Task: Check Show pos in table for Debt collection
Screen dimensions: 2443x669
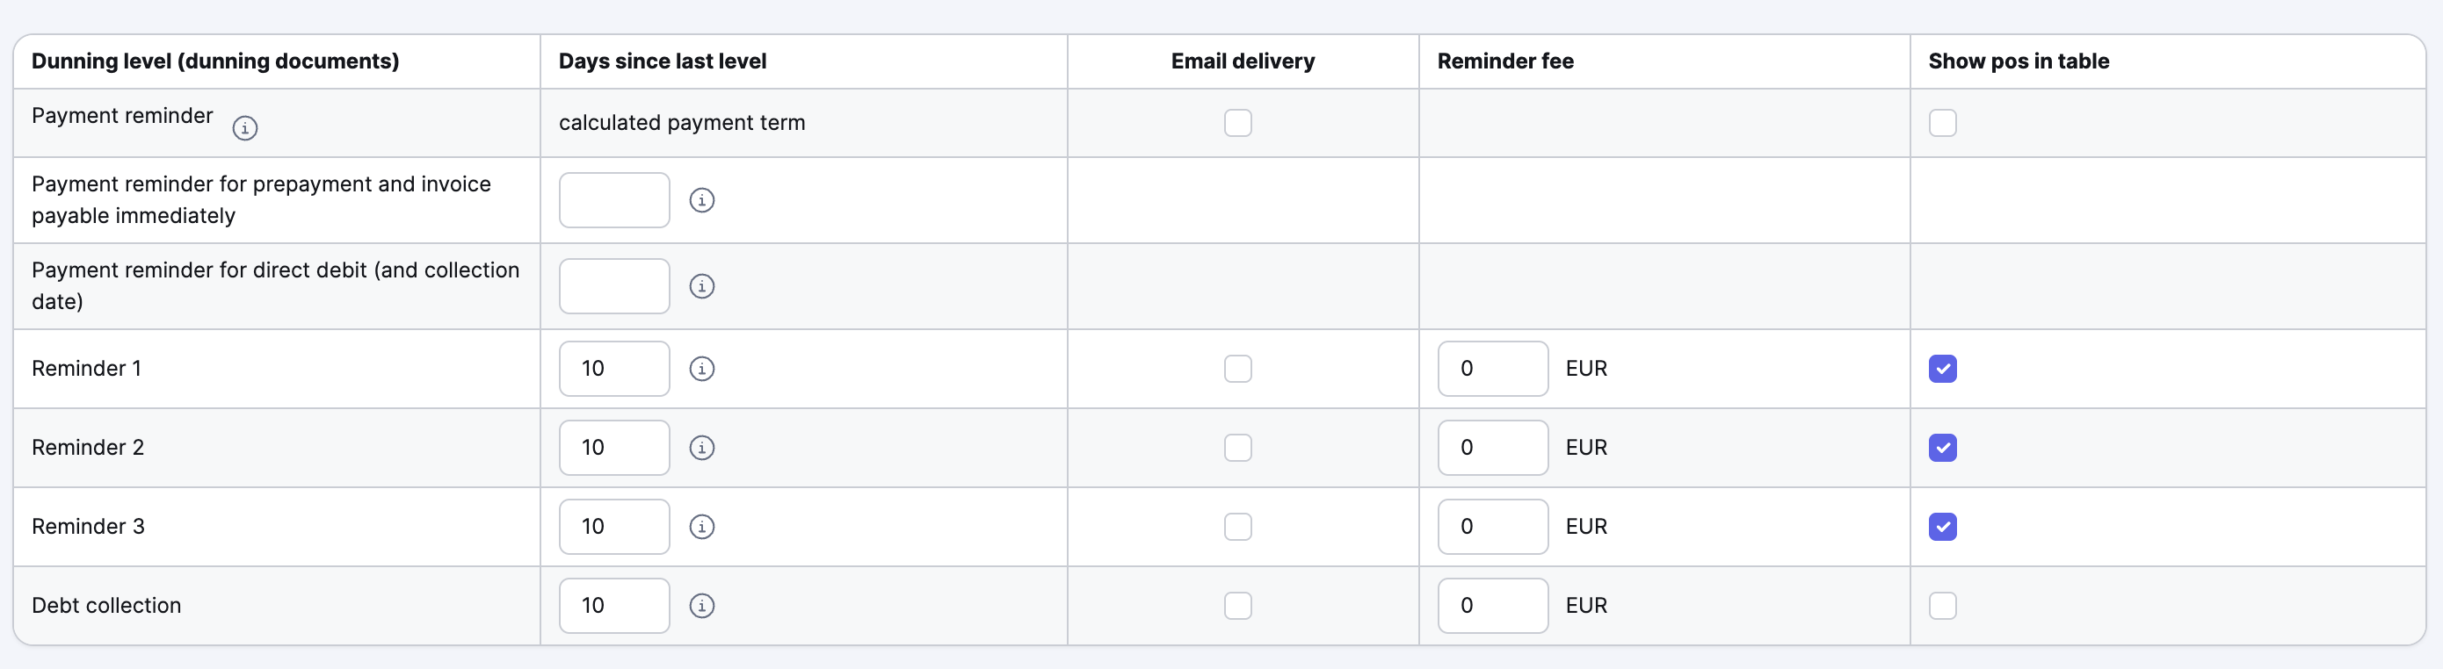Action: pyautogui.click(x=1942, y=606)
